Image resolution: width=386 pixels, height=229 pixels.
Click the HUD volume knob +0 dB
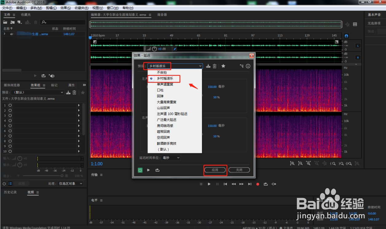coord(154,49)
